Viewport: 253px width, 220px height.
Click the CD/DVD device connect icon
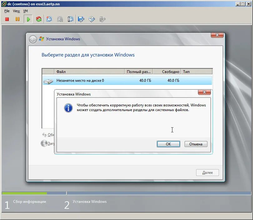[x=92, y=19]
